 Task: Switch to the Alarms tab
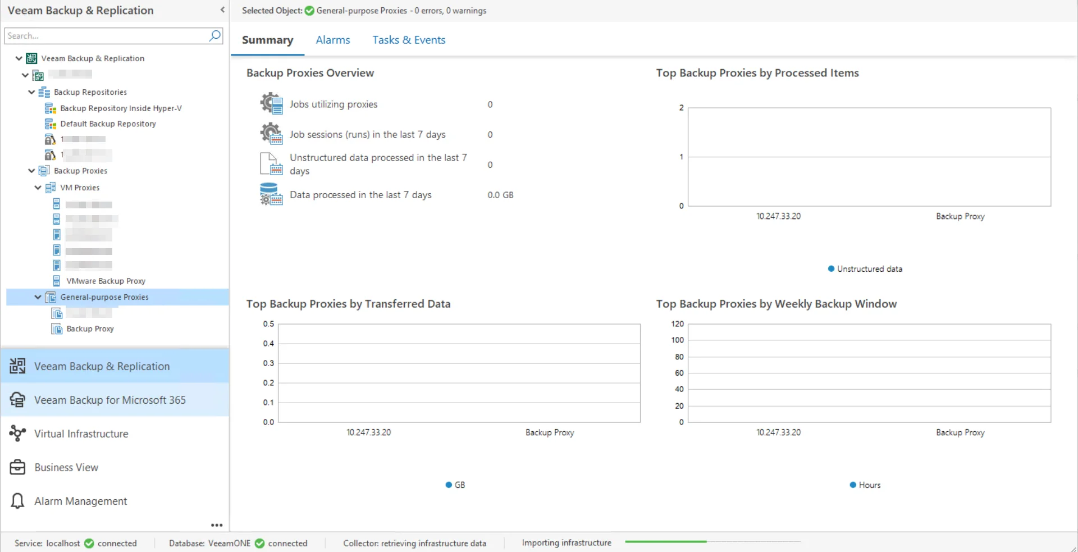(x=332, y=40)
